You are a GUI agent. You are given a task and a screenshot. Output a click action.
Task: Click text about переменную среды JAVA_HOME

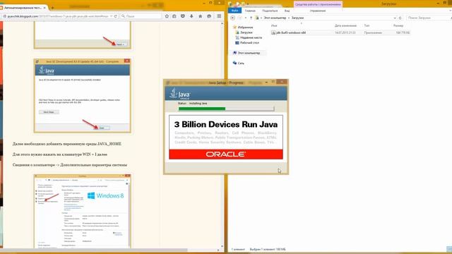click(67, 144)
